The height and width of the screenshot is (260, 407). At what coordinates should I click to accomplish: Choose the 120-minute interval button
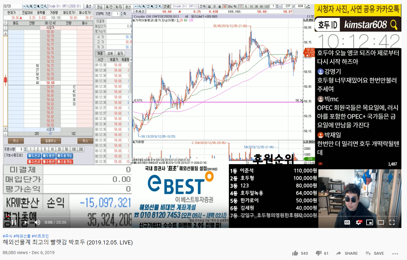click(x=267, y=6)
